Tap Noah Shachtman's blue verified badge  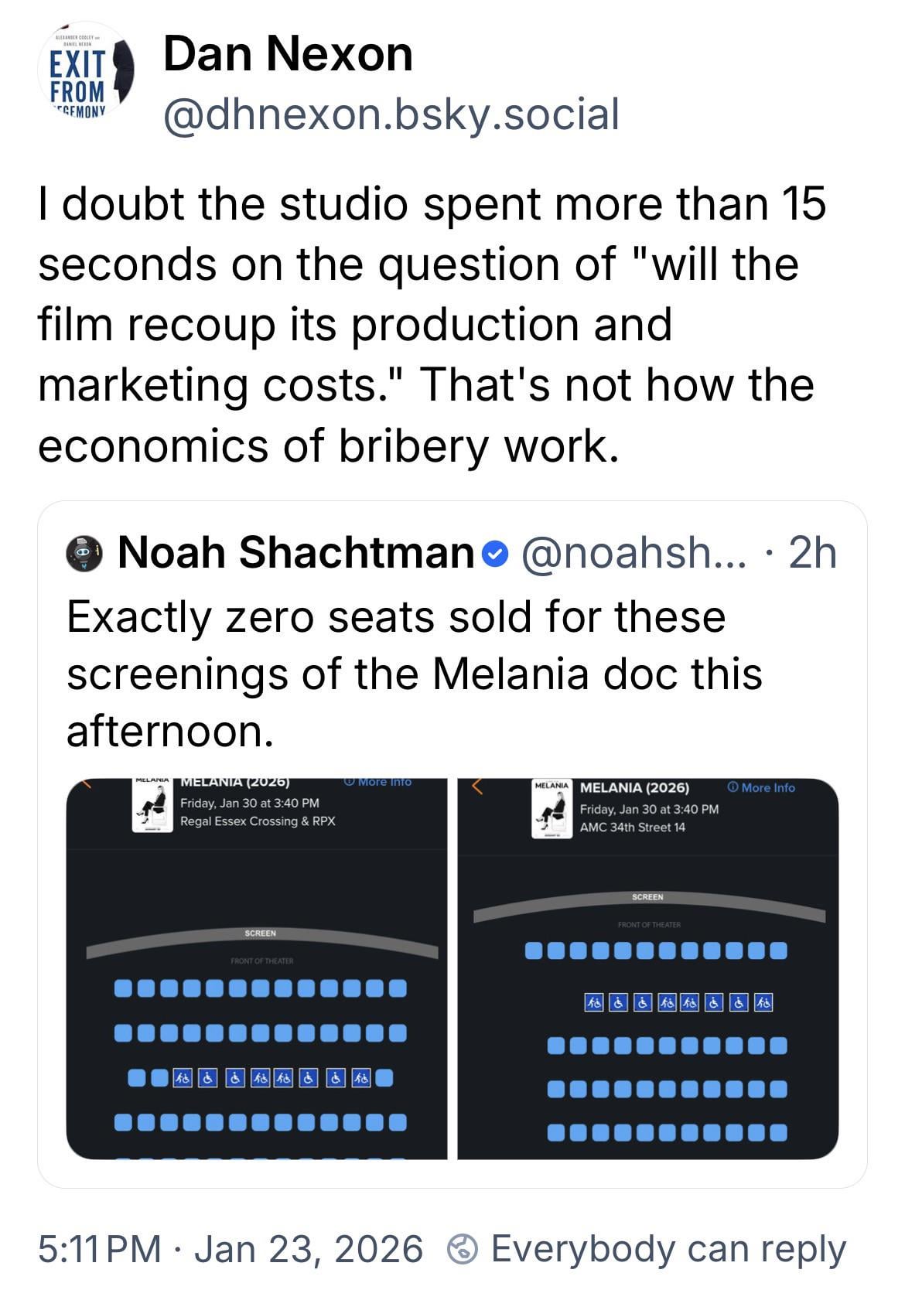(x=495, y=554)
